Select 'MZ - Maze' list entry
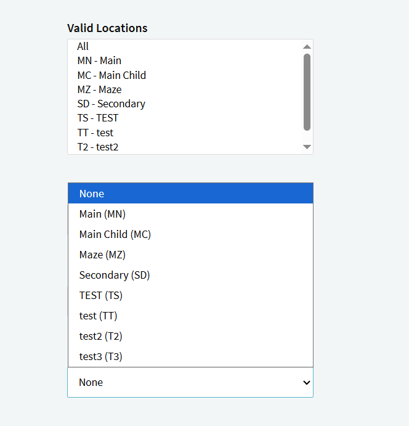409x426 pixels. click(99, 89)
